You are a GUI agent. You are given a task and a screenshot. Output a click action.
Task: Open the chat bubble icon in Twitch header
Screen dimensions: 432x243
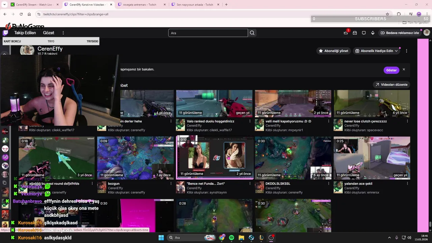(x=364, y=33)
